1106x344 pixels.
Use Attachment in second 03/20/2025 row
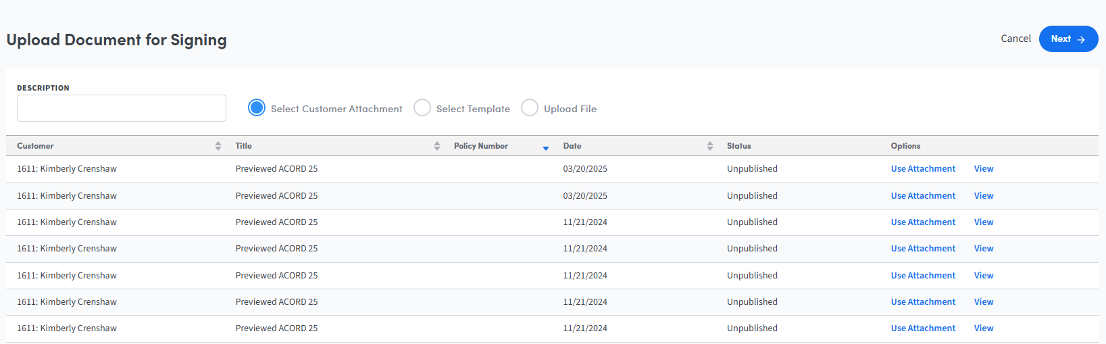coord(923,196)
